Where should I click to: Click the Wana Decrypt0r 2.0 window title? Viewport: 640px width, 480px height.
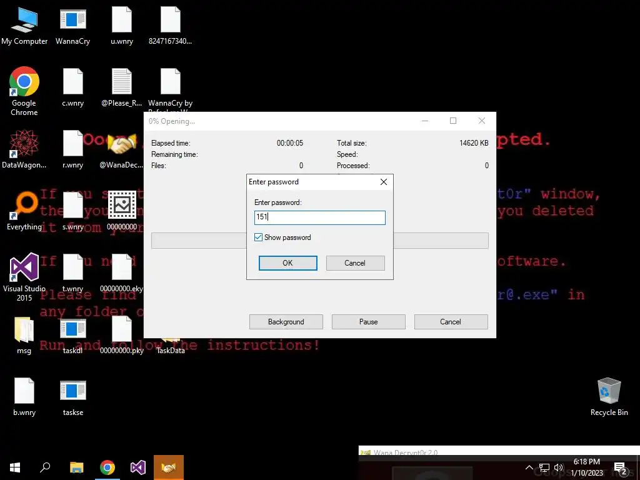pyautogui.click(x=405, y=452)
